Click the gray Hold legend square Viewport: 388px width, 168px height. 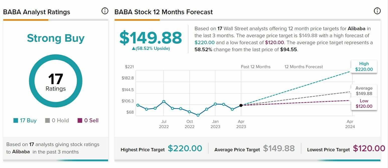(47, 121)
